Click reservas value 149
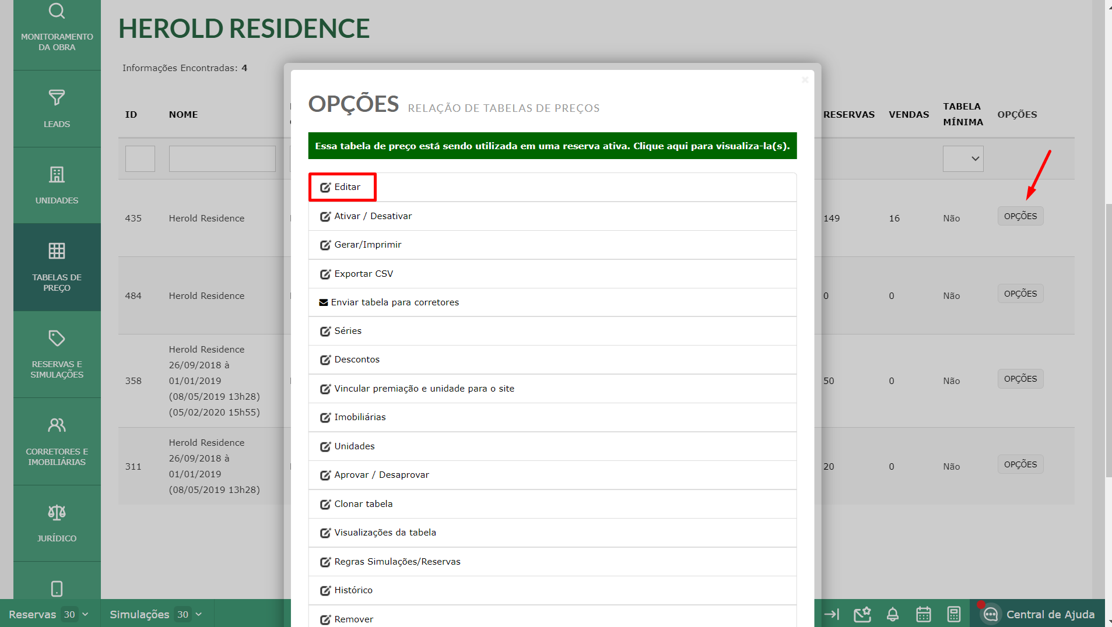This screenshot has width=1112, height=627. (832, 219)
